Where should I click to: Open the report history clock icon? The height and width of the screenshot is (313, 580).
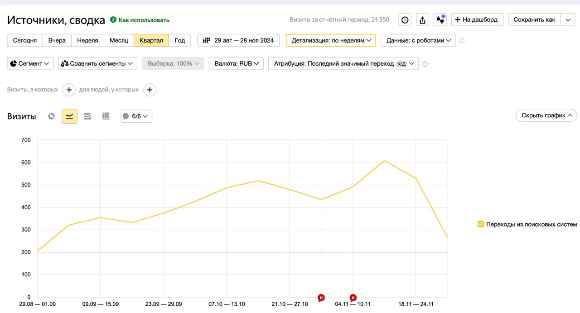click(x=405, y=20)
